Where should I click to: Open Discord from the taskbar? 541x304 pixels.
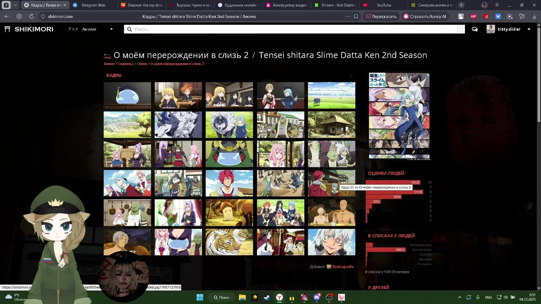(317, 297)
